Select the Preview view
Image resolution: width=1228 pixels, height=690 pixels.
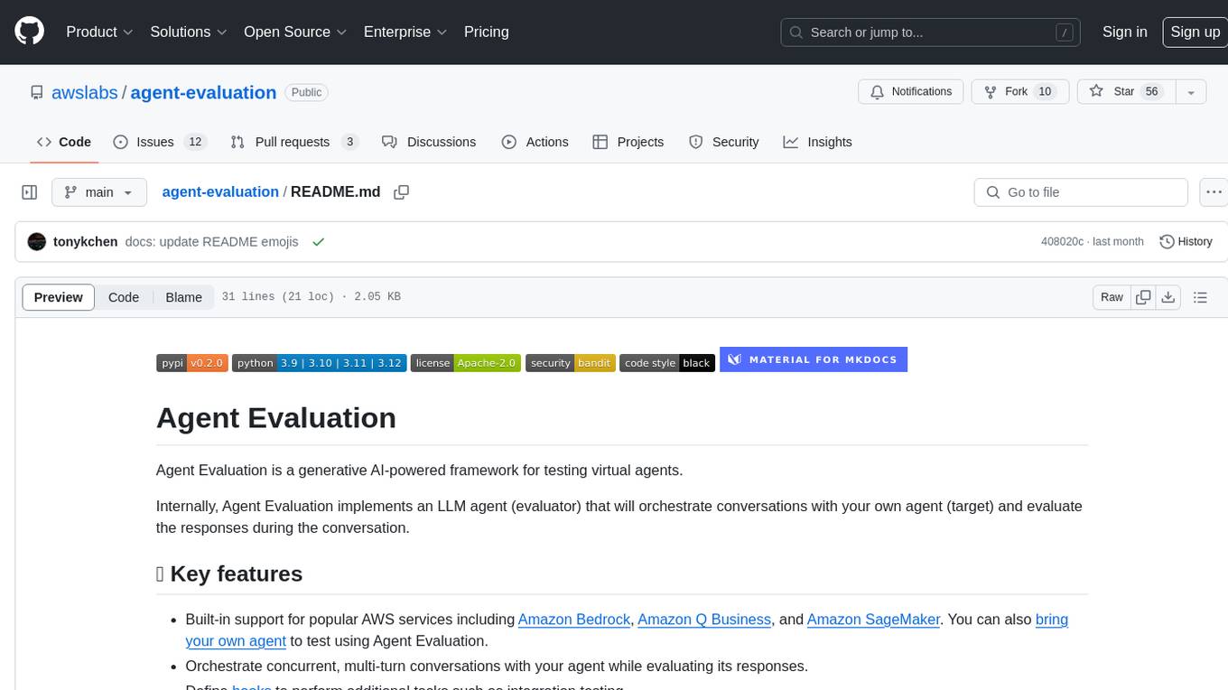pos(59,297)
